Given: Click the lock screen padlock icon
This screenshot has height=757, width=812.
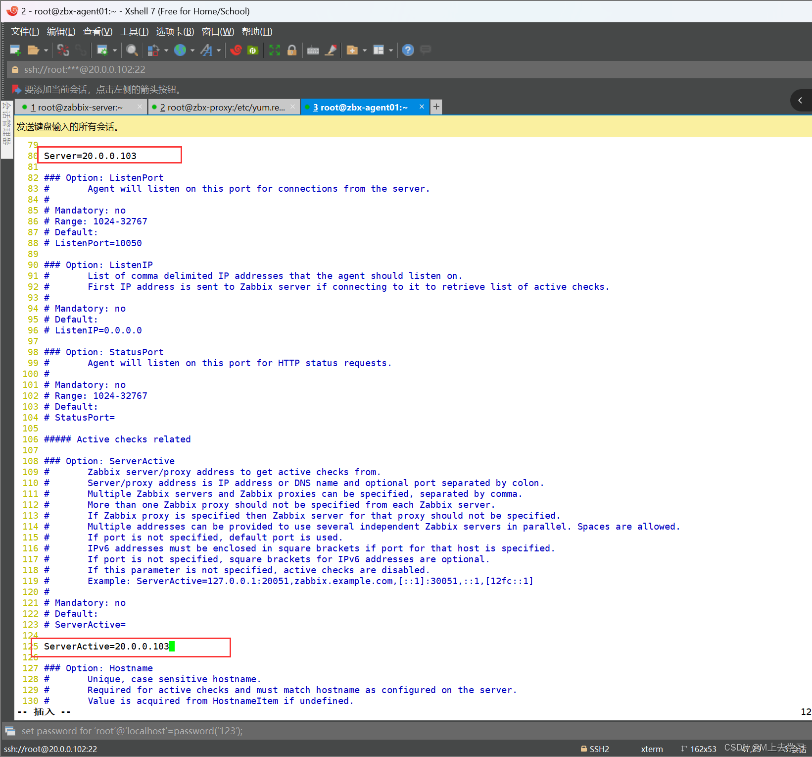Looking at the screenshot, I should point(292,50).
